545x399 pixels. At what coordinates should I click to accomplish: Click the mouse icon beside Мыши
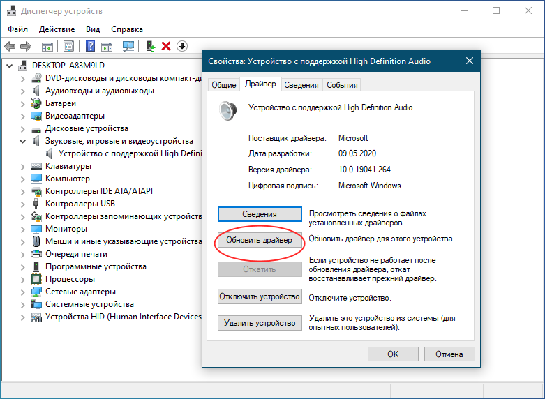pos(36,241)
